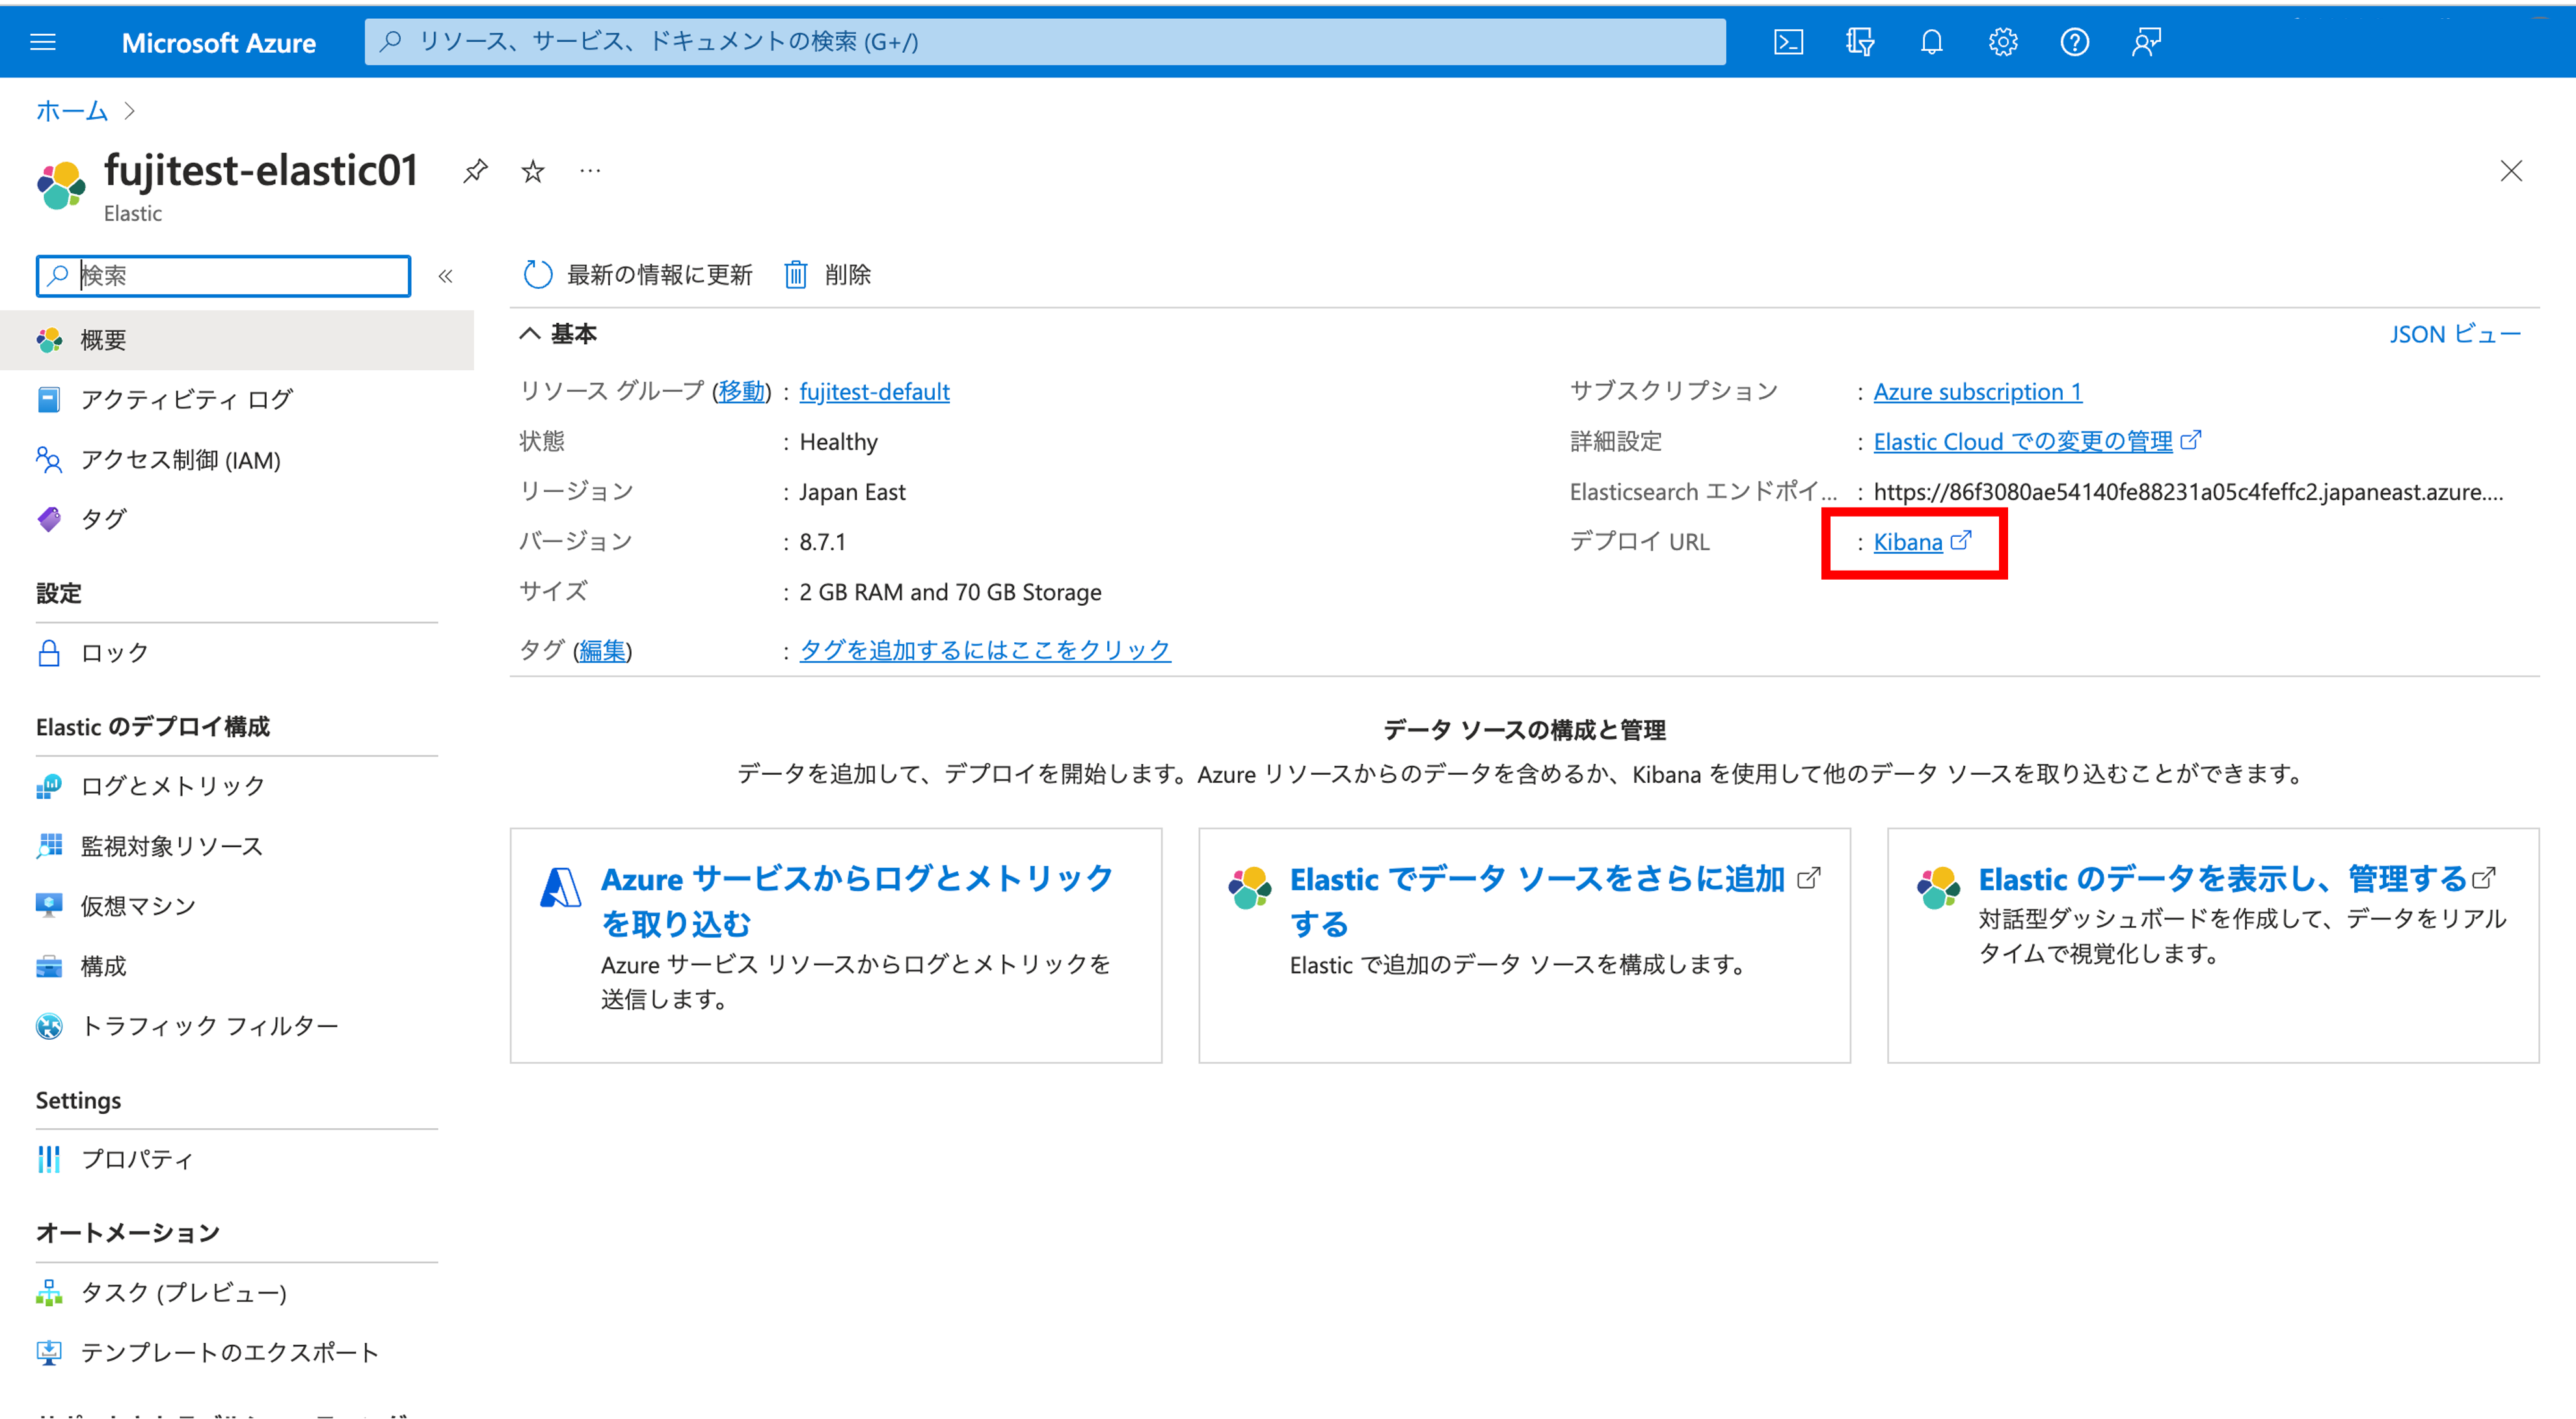The image size is (2576, 1419).
Task: Go to ホーム breadcrumb
Action: [71, 110]
